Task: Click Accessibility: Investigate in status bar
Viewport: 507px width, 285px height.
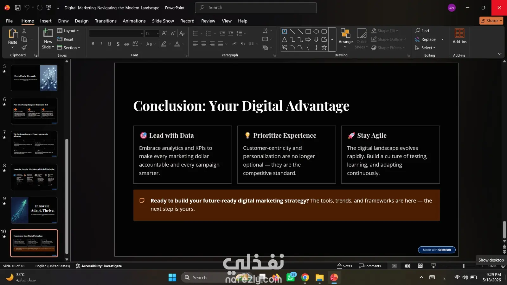Action: (x=99, y=266)
